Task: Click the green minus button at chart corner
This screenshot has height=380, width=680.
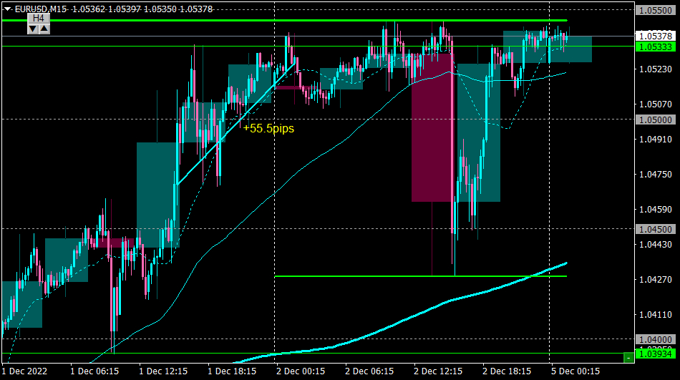Action: (628, 358)
